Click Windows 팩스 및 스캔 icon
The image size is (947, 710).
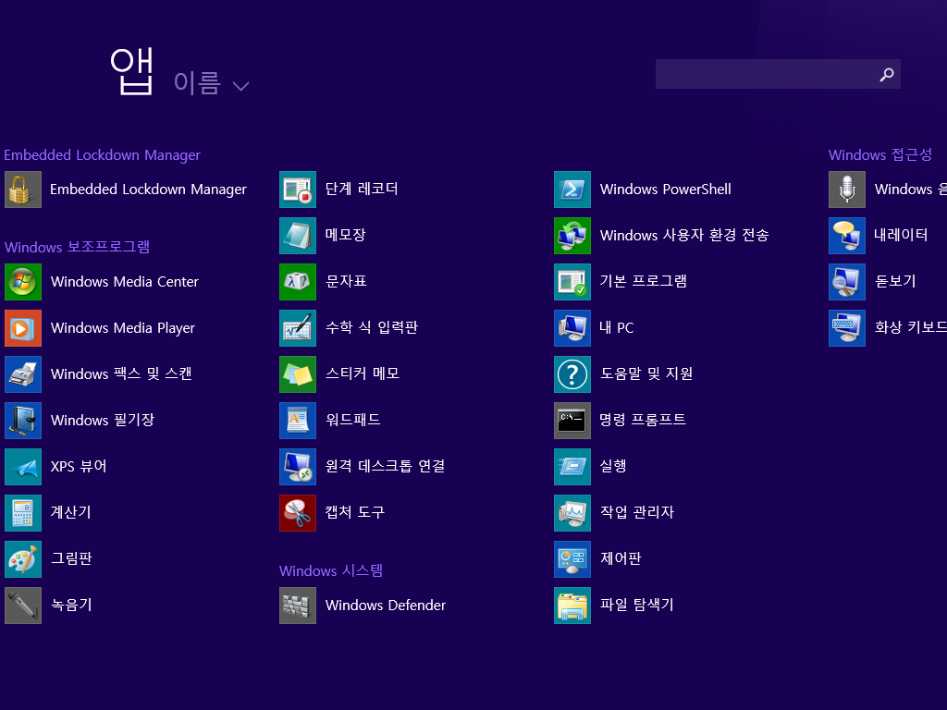click(23, 374)
